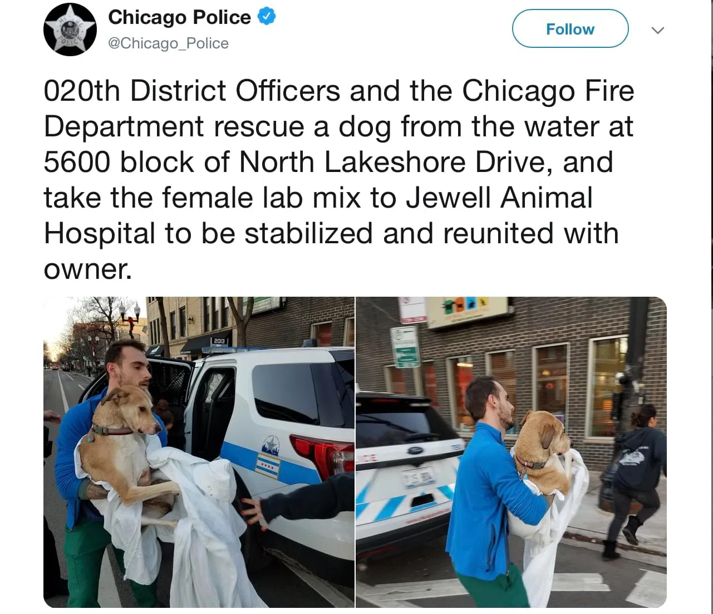Open the left photo of the rescued dog
The image size is (713, 614).
[x=199, y=452]
